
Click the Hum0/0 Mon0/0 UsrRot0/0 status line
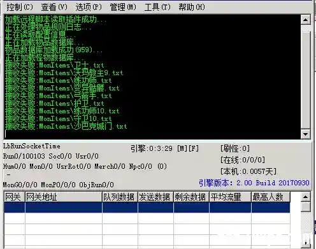click(x=85, y=166)
